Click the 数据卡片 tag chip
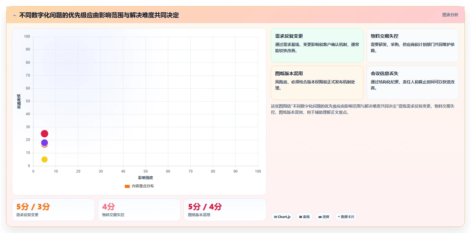Screen dimensions: 471x233 click(x=346, y=217)
